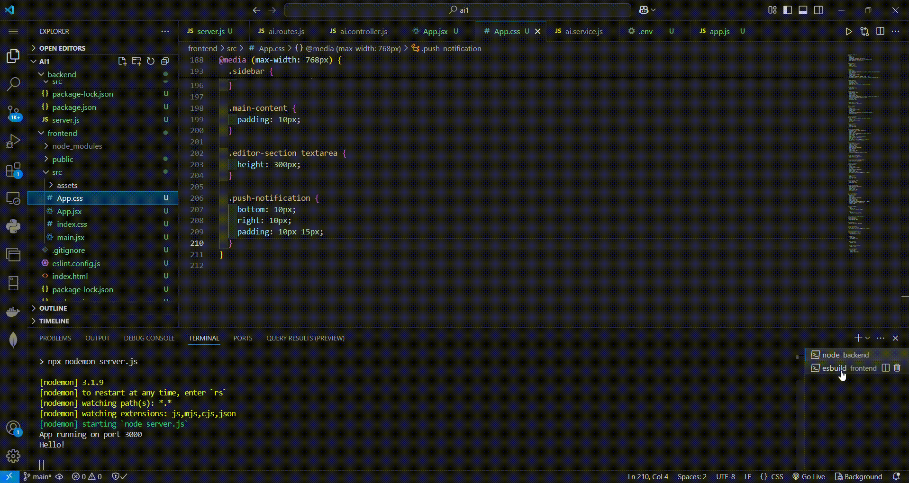
Task: Toggle Go Live server in status bar
Action: click(809, 476)
